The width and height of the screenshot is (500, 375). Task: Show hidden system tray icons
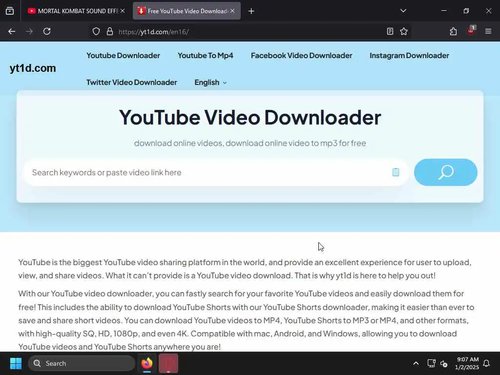(x=416, y=363)
